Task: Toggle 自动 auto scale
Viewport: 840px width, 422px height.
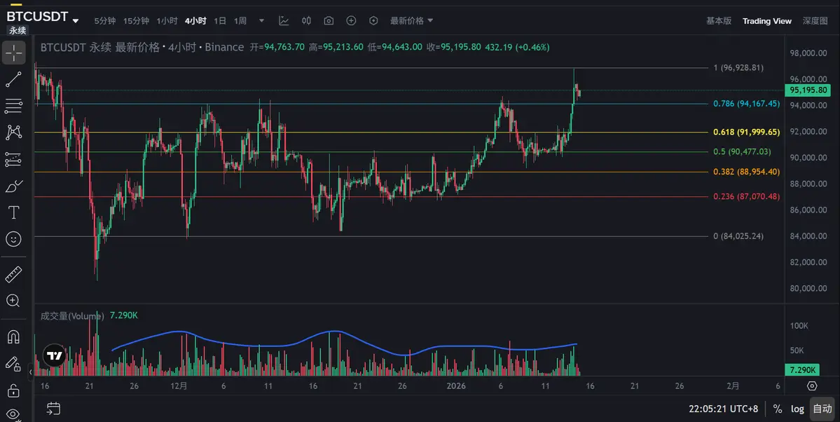Action: pyautogui.click(x=822, y=409)
